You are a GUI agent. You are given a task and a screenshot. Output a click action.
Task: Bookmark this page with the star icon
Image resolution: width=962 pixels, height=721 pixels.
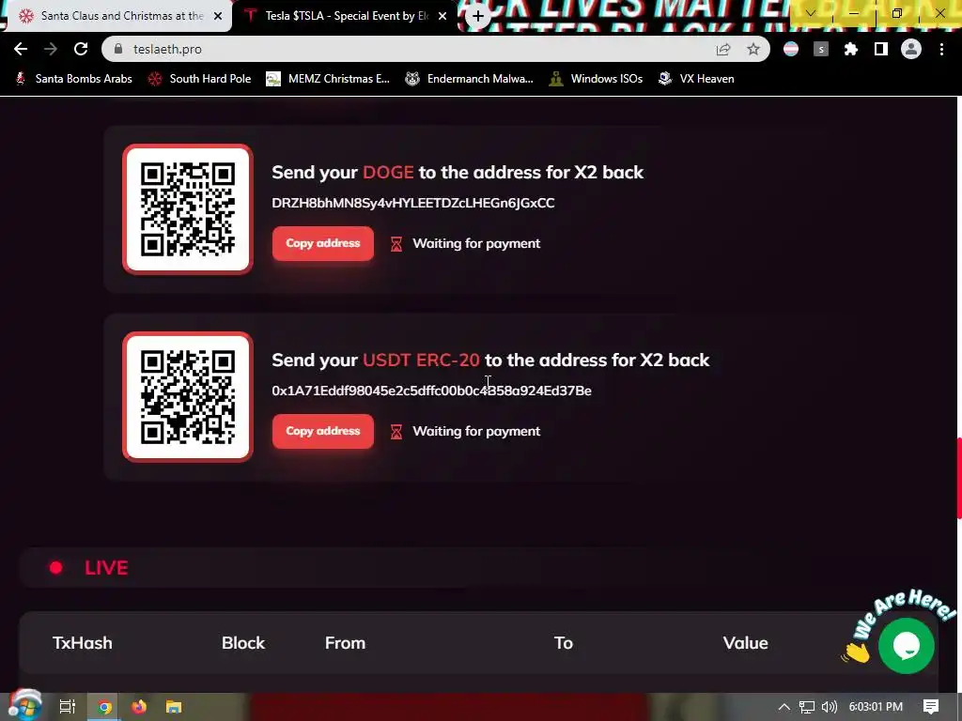(x=753, y=49)
